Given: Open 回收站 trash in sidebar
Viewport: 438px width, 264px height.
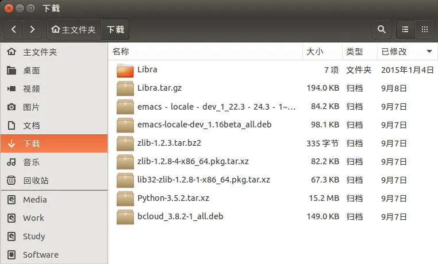Looking at the screenshot, I should click(x=36, y=181).
